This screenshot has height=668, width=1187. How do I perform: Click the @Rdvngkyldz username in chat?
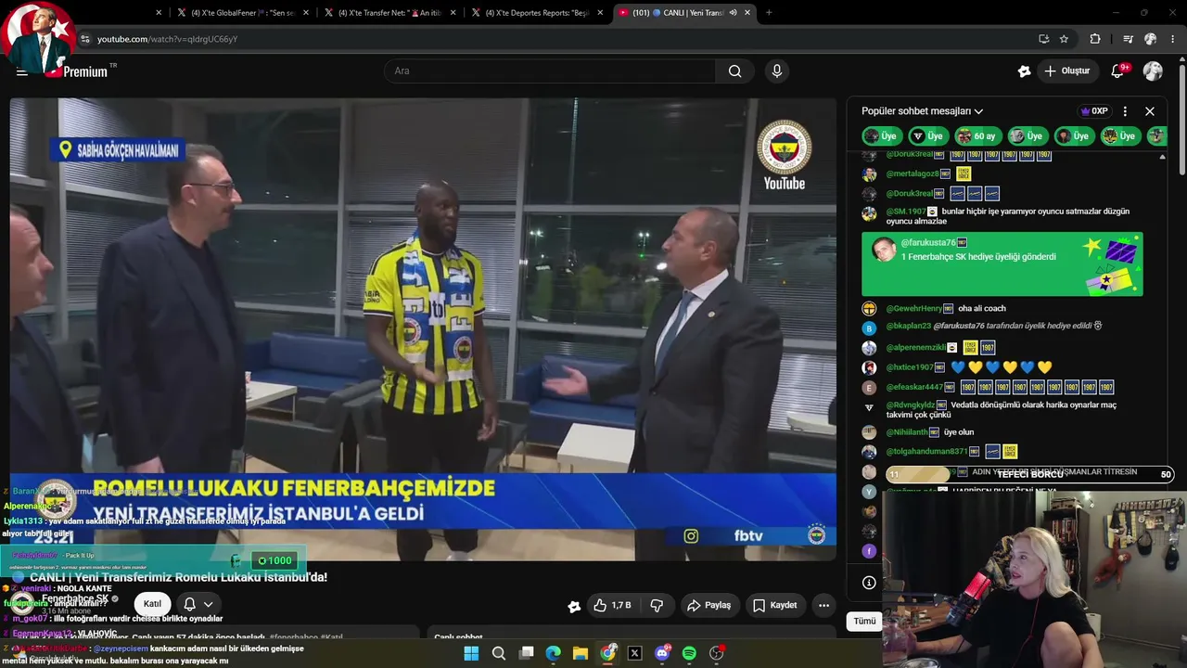[x=910, y=405]
